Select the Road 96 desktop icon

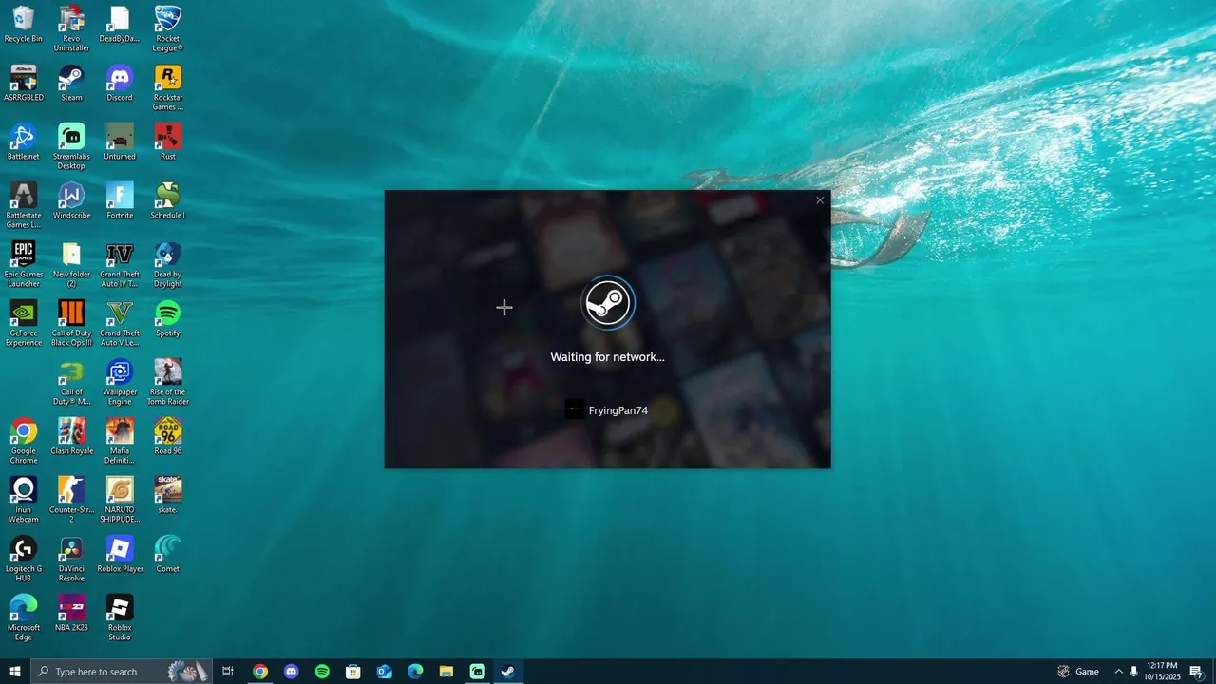click(168, 437)
